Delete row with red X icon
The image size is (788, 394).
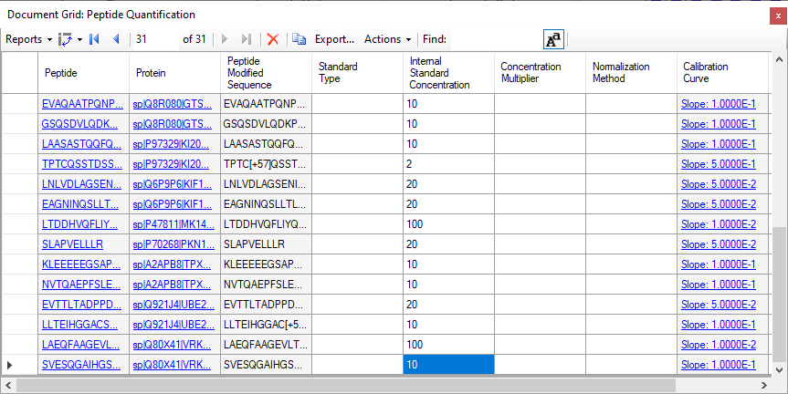273,39
